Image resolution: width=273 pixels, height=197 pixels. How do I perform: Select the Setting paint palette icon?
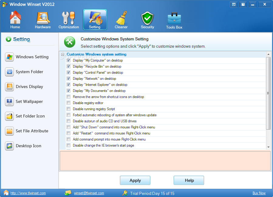pyautogui.click(x=95, y=18)
